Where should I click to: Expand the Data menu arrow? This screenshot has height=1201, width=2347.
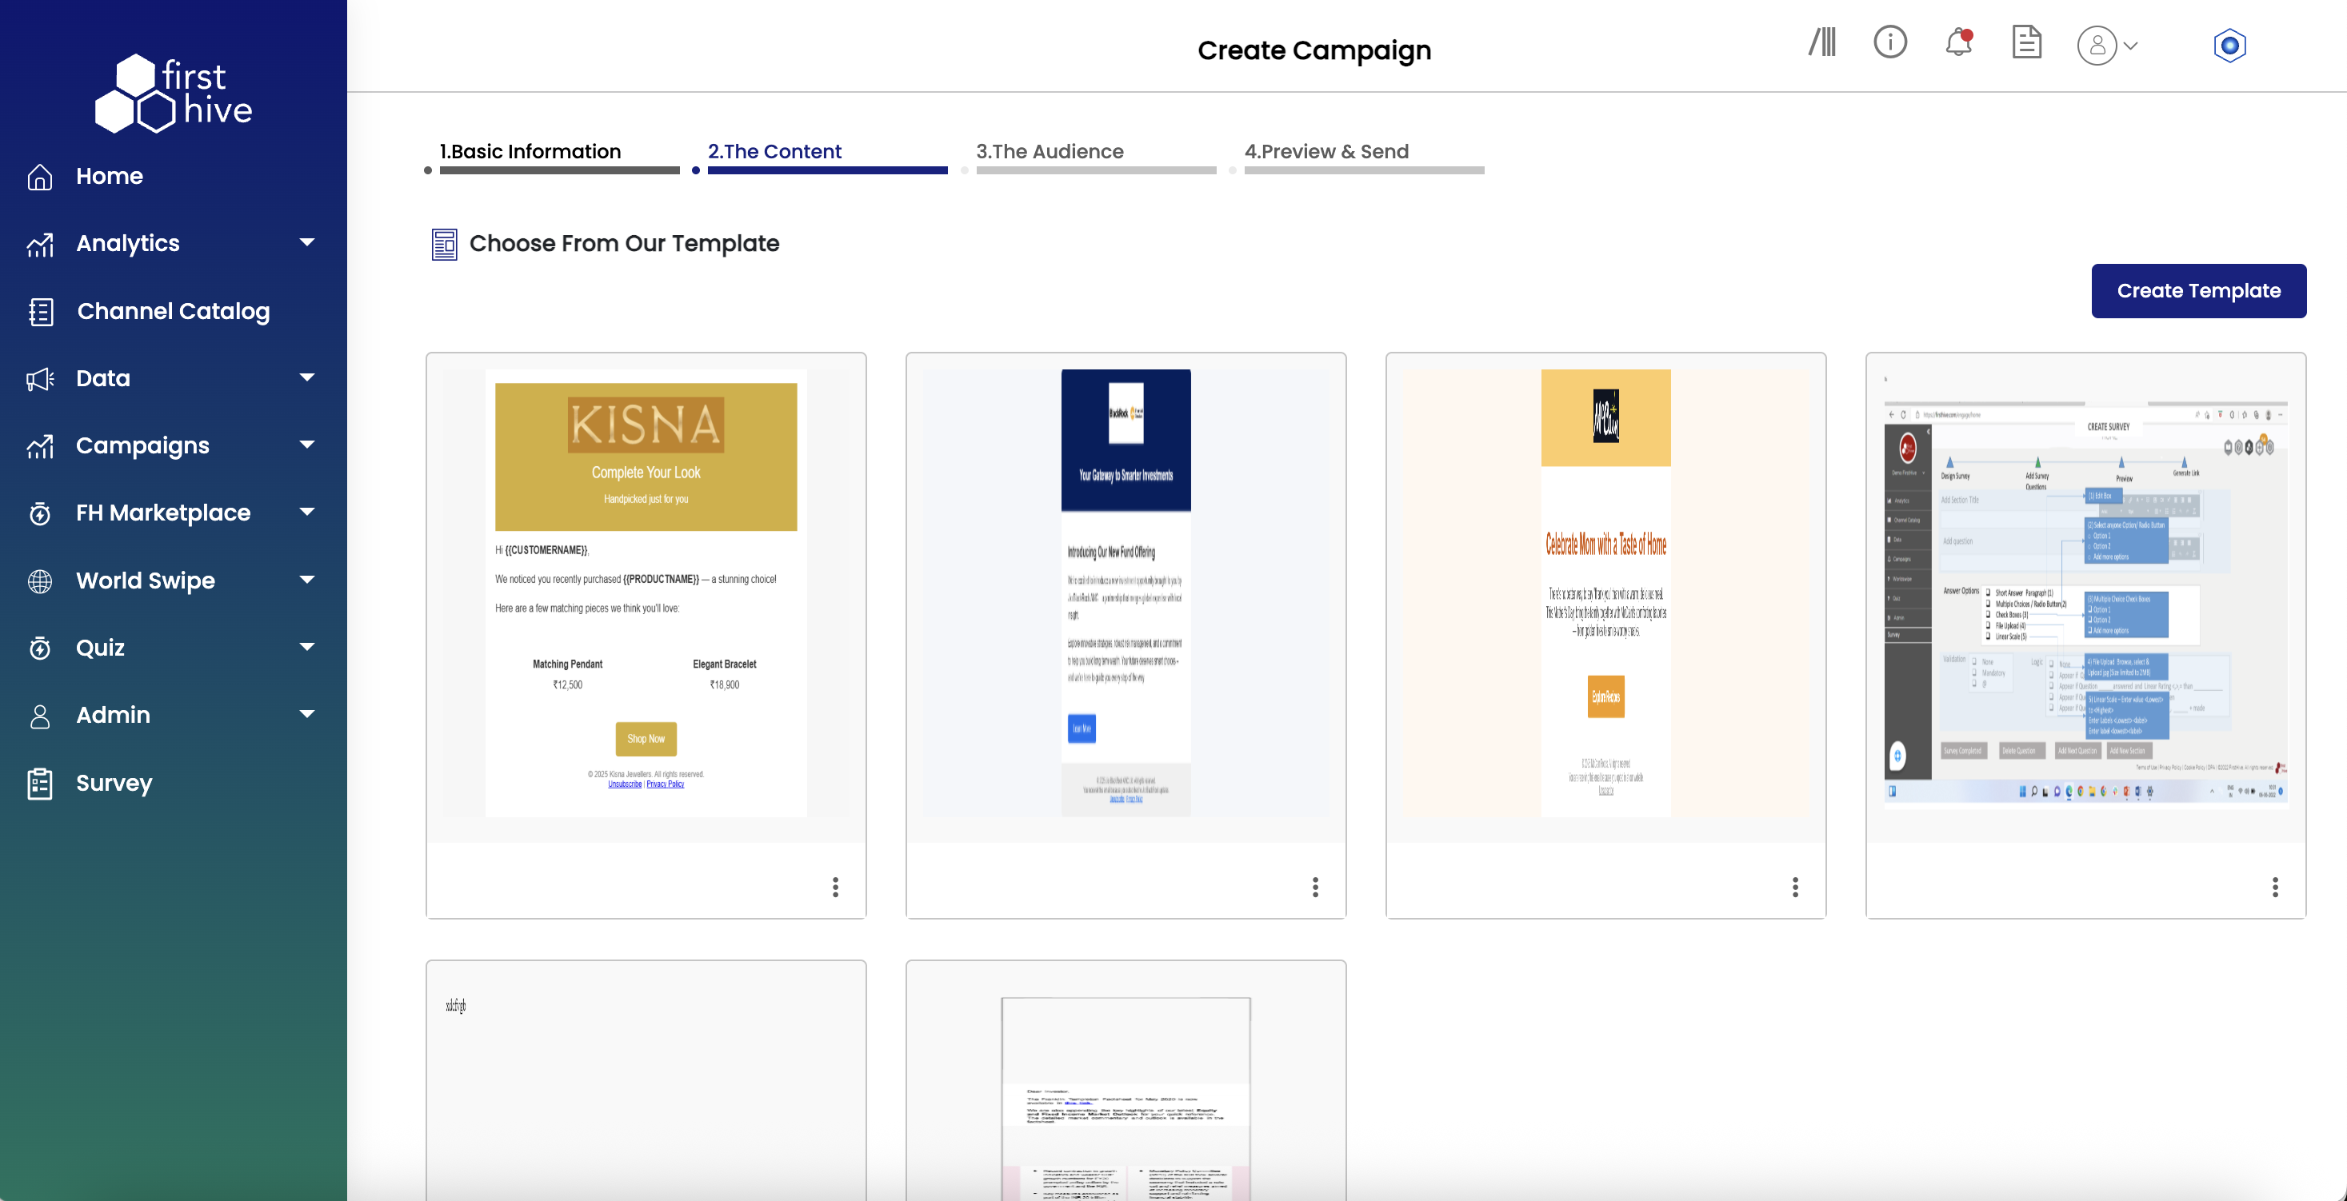(307, 377)
